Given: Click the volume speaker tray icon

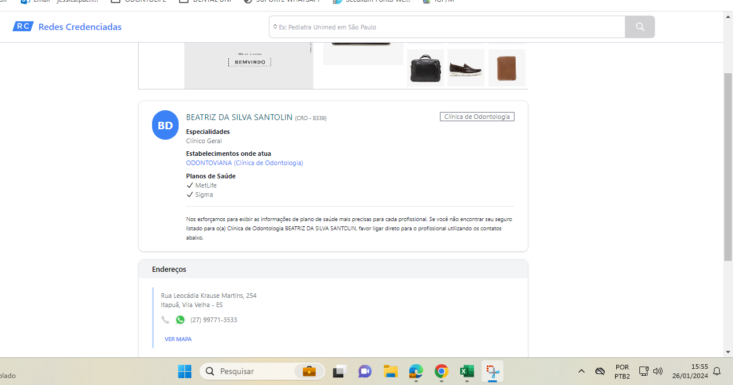Looking at the screenshot, I should [658, 371].
